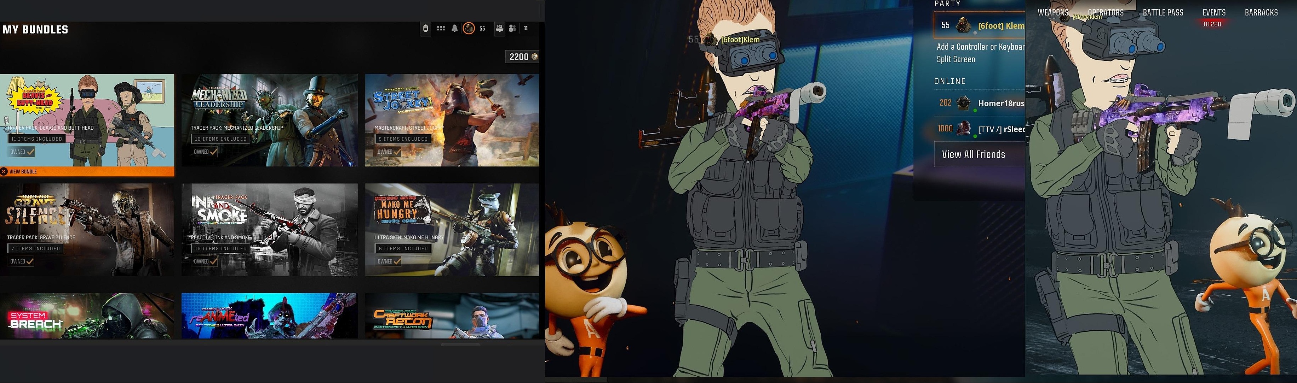
Task: Click [TTV /] rSleep avatar emblem
Action: 963,129
